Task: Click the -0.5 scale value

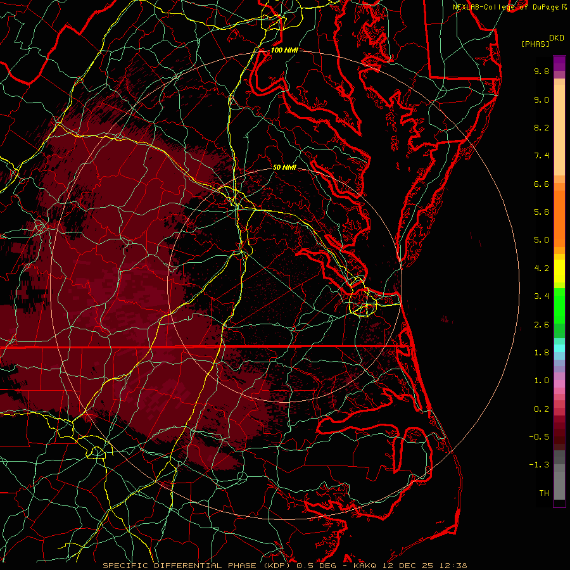Action: coord(539,437)
